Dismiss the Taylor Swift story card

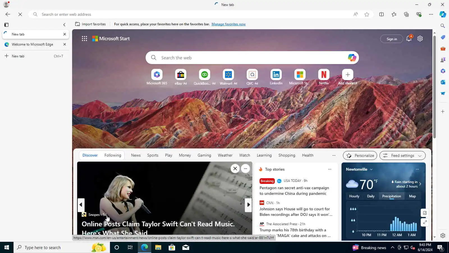[235, 169]
